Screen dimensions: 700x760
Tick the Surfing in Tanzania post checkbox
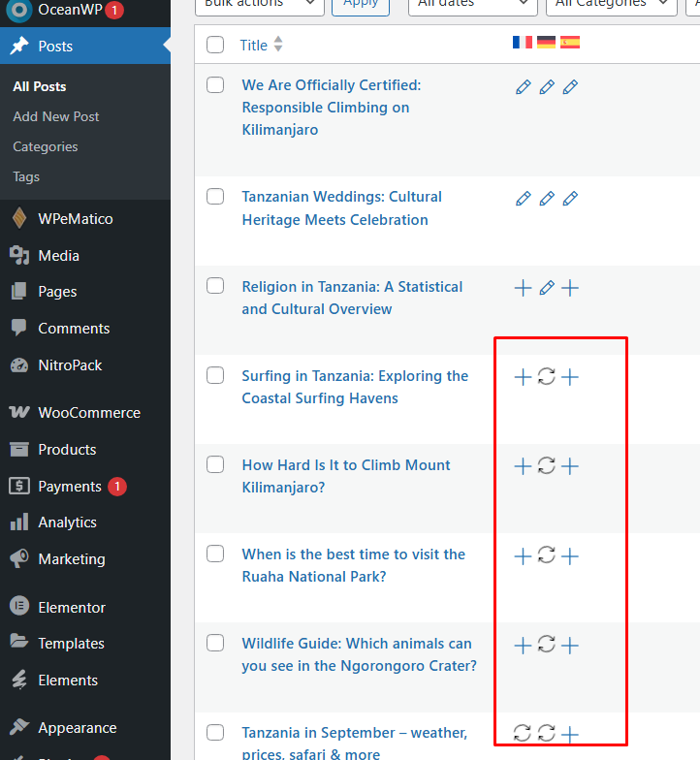coord(215,375)
